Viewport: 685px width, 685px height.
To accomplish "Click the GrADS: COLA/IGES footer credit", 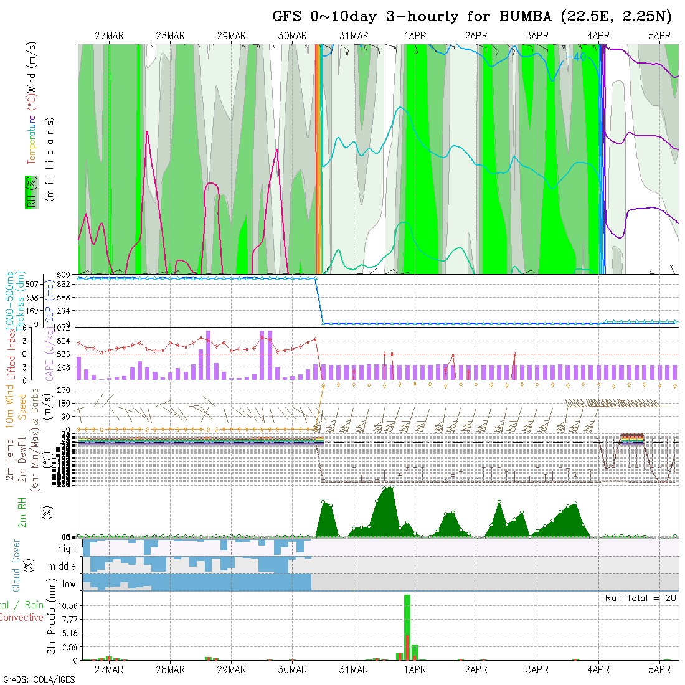I will [39, 679].
